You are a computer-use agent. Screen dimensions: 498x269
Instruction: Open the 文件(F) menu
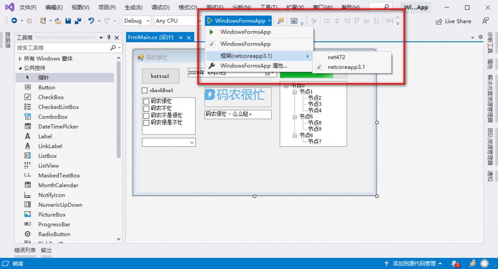pos(28,7)
